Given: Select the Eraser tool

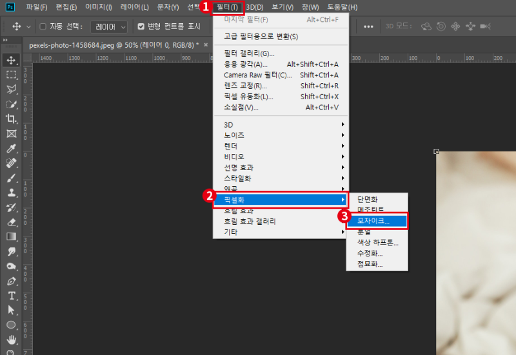Looking at the screenshot, I should [x=11, y=222].
